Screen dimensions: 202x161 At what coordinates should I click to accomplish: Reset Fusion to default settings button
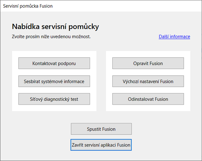(x=148, y=81)
